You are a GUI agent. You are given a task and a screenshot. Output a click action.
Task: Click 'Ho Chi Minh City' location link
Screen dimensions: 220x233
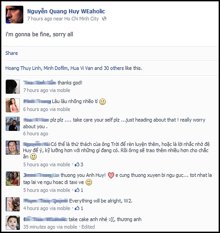[81, 19]
